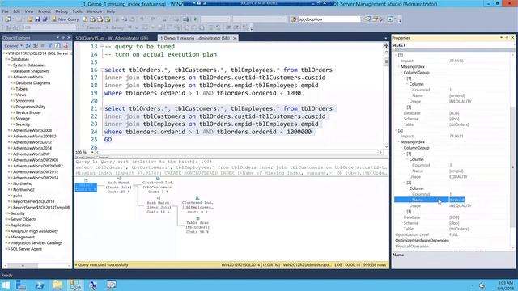518x291 pixels.
Task: Click the Connect dropdown in Object Explorer
Action: click(14, 46)
